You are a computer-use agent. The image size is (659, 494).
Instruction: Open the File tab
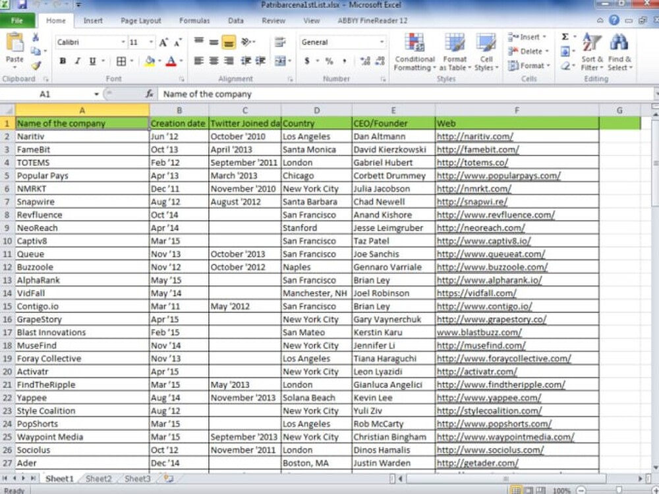17,20
